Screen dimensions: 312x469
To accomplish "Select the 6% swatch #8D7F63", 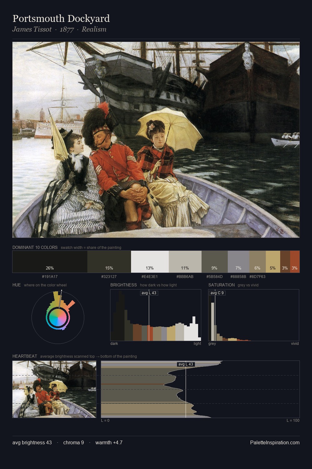I will click(257, 262).
